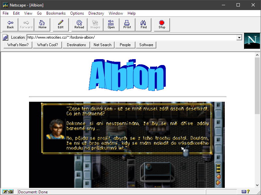Expand the Location URL history dropdown
261x195 pixels.
pos(239,37)
